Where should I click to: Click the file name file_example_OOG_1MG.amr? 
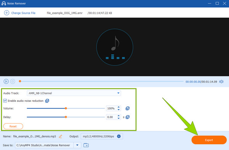(65, 13)
